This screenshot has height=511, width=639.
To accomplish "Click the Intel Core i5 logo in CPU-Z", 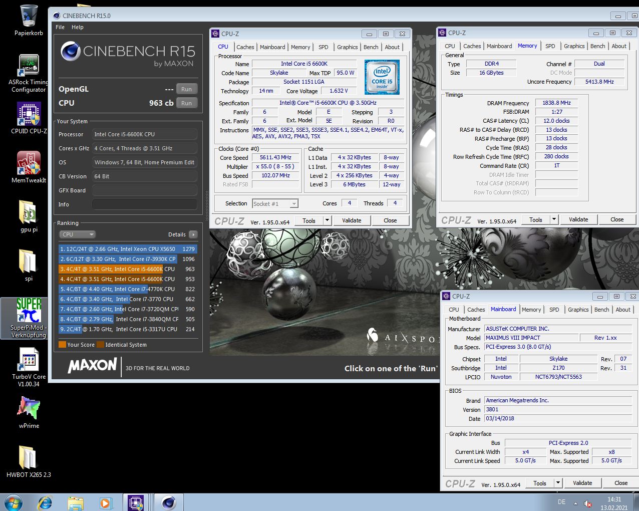I will [382, 77].
